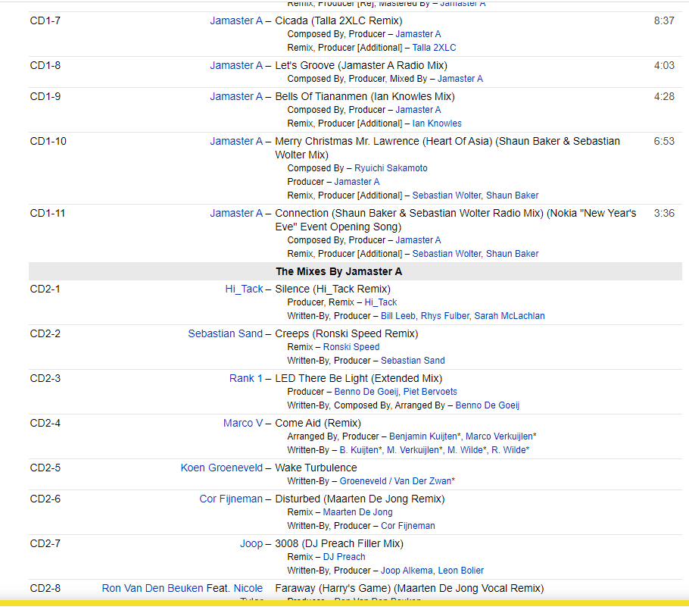689x610 pixels.
Task: Open Jamaster A artist link on CD1-10 row
Action: click(236, 141)
